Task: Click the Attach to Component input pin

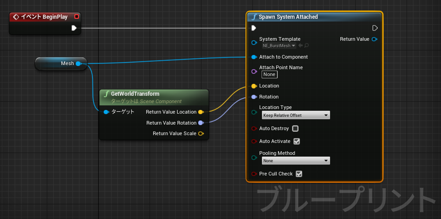Action: (x=254, y=57)
